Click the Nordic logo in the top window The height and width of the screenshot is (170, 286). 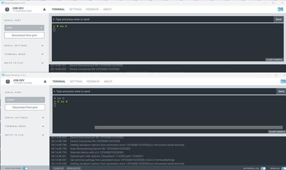tap(280, 9)
